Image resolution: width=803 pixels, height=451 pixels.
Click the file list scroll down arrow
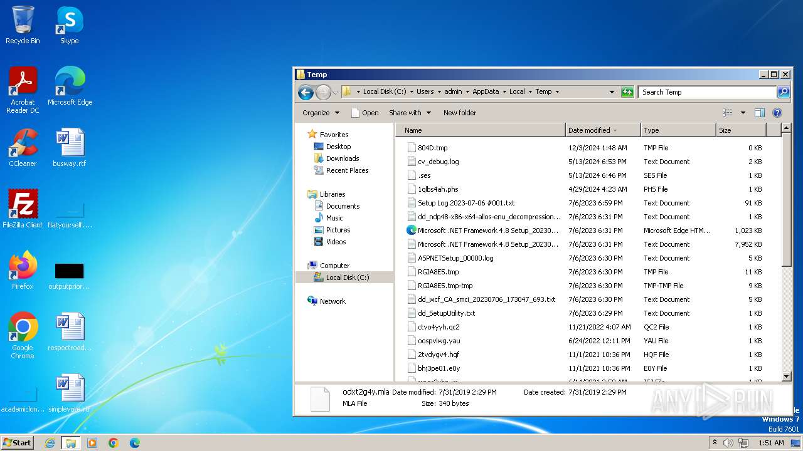[787, 376]
